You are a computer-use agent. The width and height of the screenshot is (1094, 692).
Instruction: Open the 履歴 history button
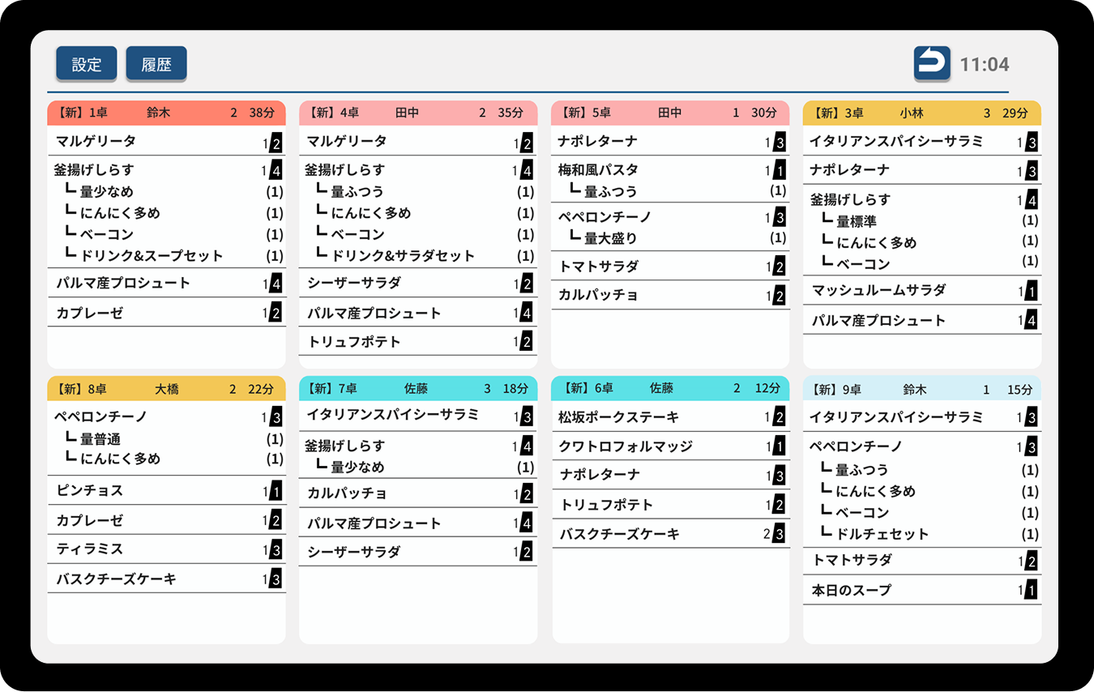(156, 65)
